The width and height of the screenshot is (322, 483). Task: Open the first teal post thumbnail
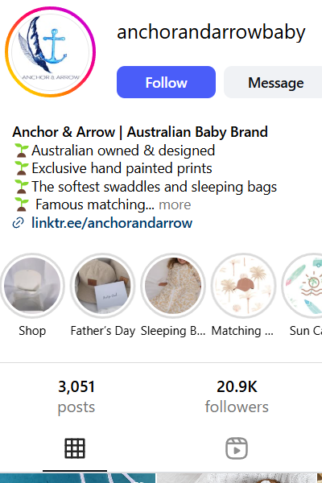(x=77, y=478)
